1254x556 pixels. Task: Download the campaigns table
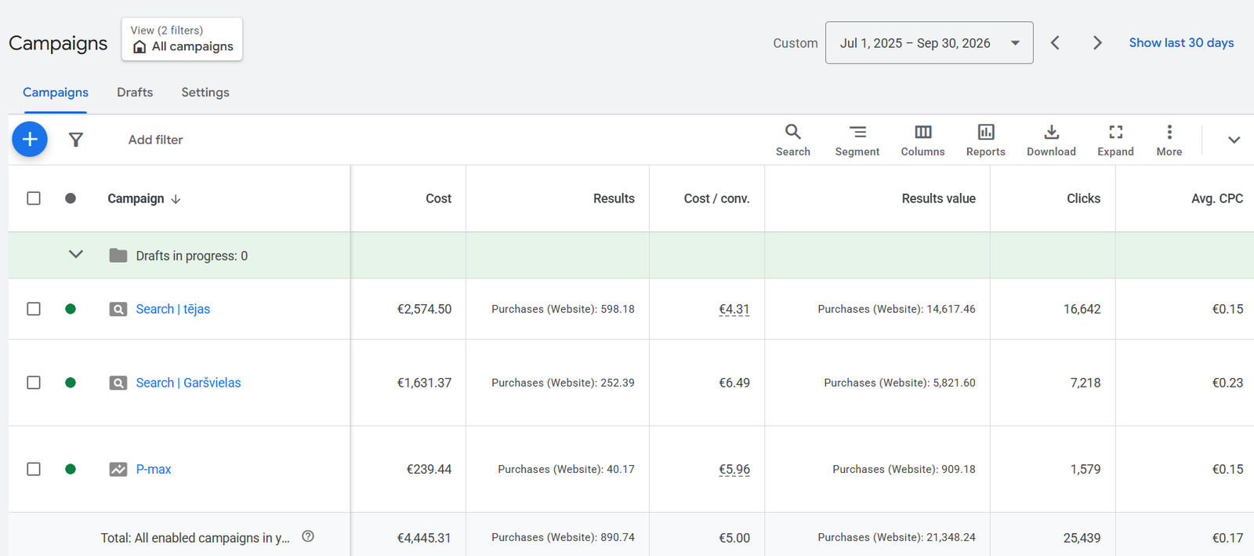click(1052, 140)
